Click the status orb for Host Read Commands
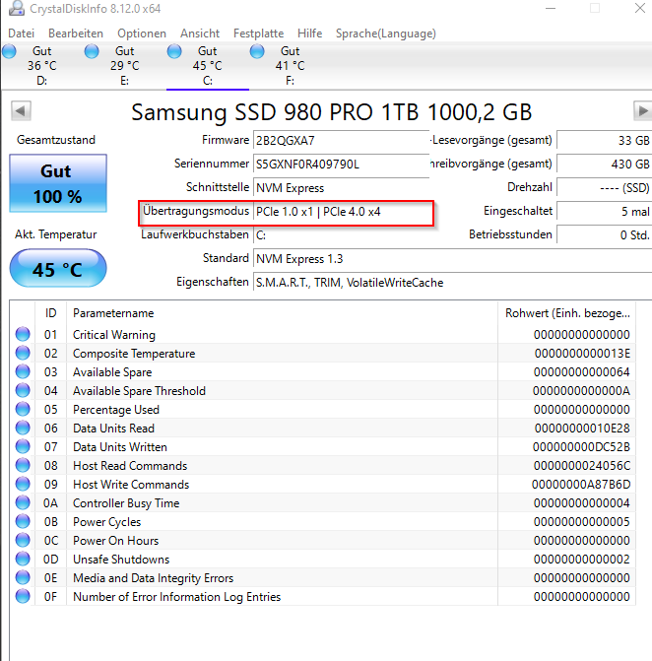The width and height of the screenshot is (652, 661). (23, 465)
